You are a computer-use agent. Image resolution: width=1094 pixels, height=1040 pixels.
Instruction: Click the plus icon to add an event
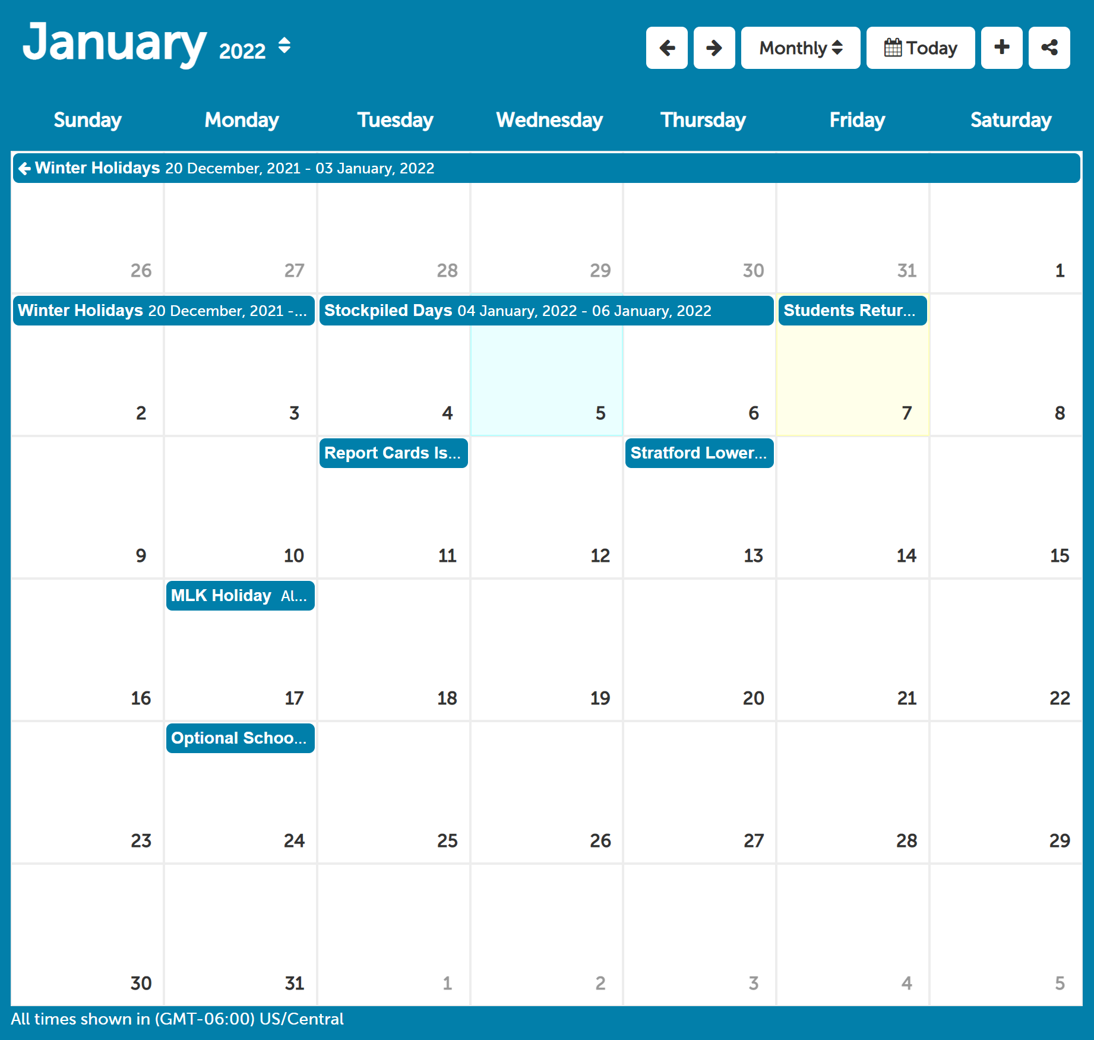click(x=1001, y=48)
